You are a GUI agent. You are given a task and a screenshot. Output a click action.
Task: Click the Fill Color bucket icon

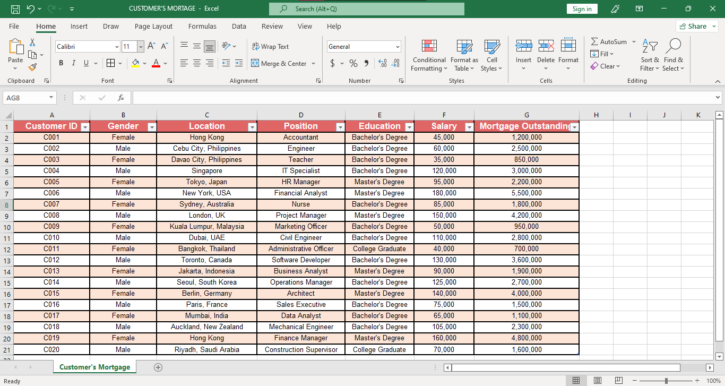(x=135, y=63)
